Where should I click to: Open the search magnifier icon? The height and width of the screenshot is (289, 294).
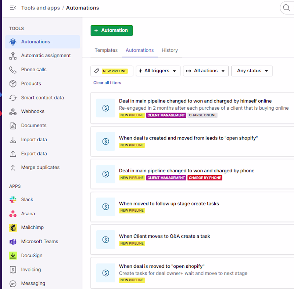click(286, 8)
